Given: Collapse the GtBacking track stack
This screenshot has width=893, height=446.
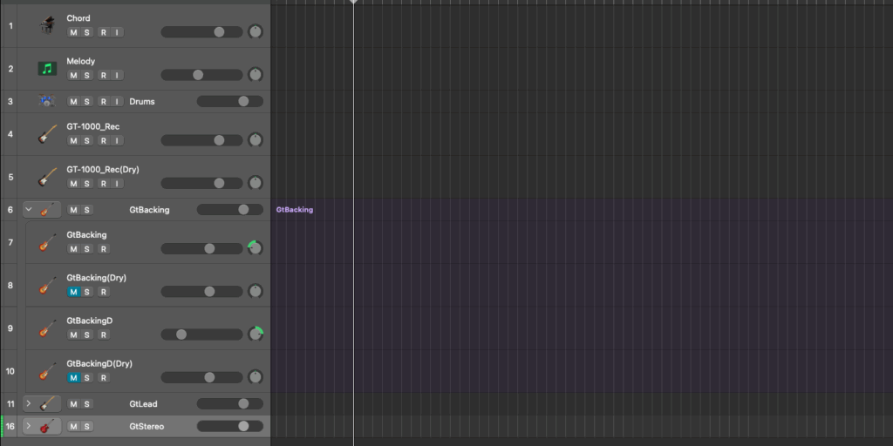Looking at the screenshot, I should [x=29, y=209].
